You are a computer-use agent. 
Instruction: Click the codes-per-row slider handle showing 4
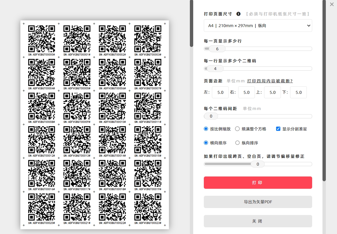click(215, 69)
